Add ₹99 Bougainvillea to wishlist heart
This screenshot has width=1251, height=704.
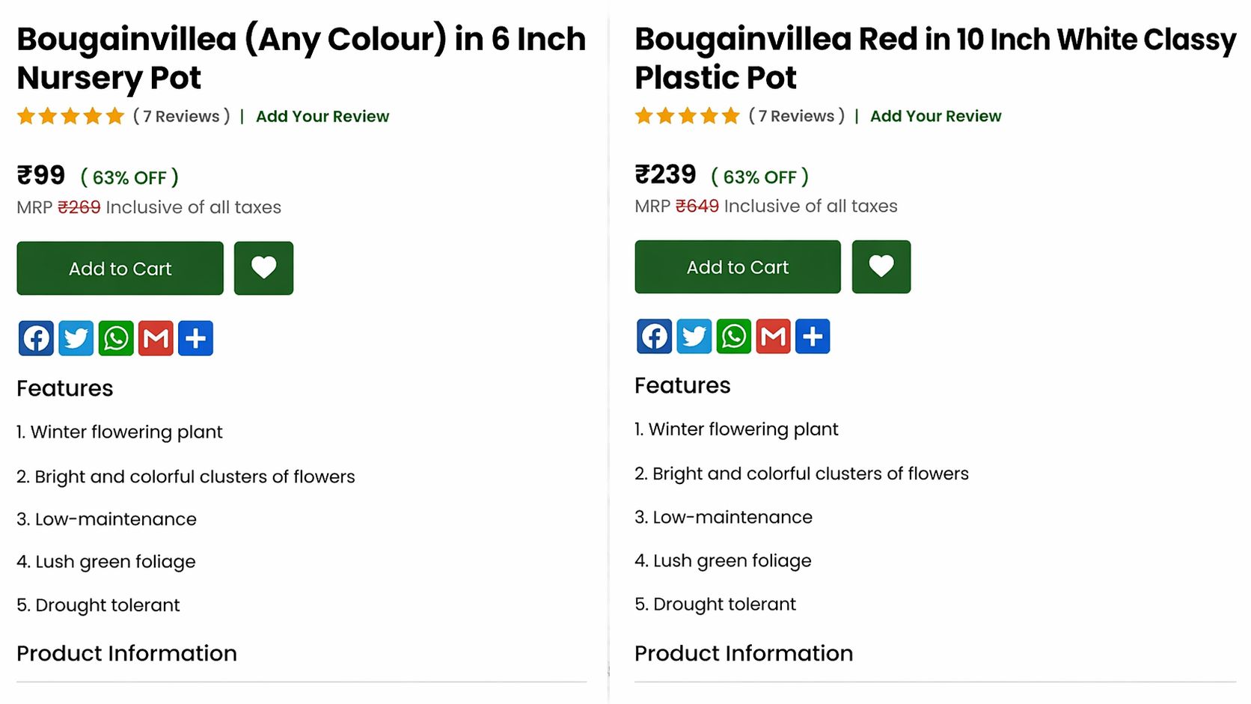point(263,268)
